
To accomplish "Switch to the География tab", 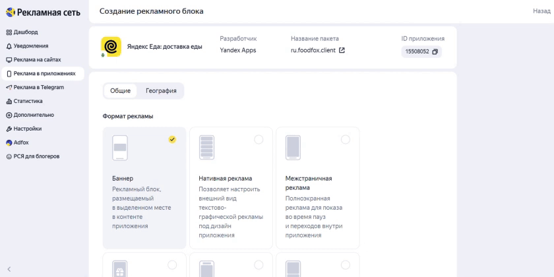I will click(x=161, y=91).
